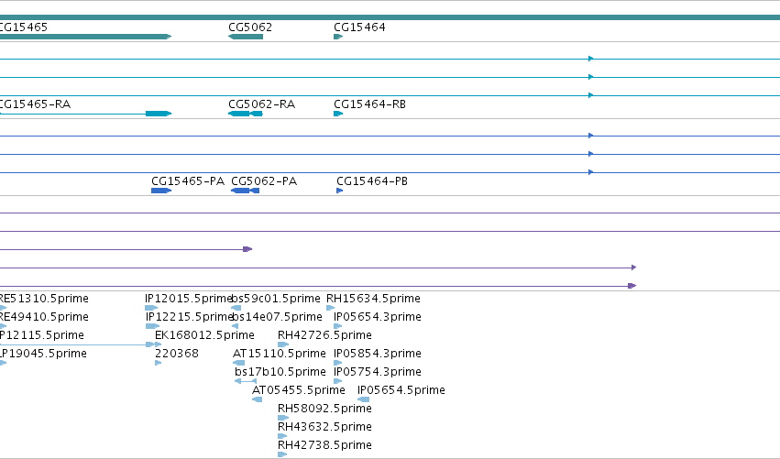
Task: Open EST IP05754.3prime
Action: coord(378,372)
